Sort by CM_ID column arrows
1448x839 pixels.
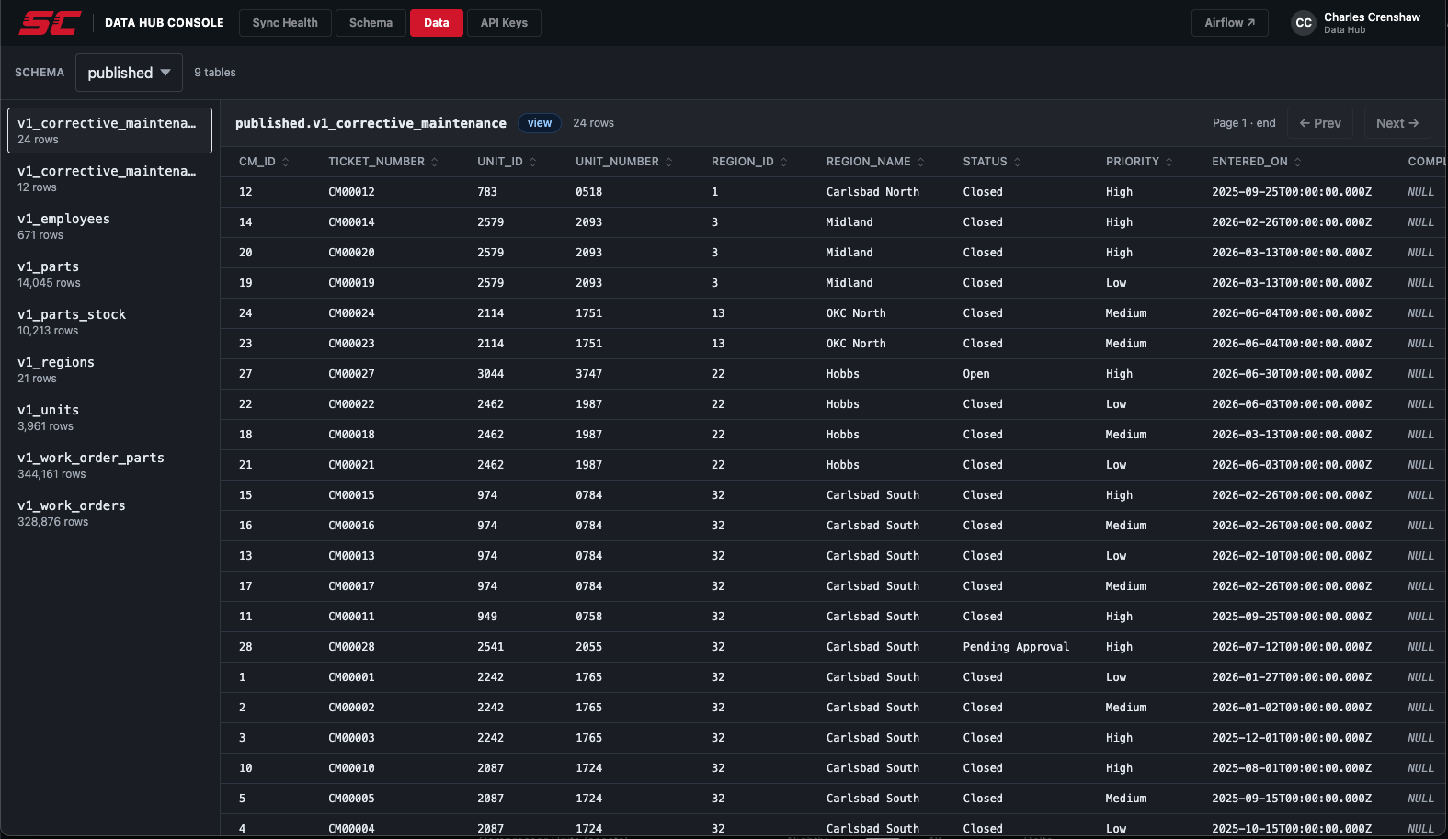[286, 162]
